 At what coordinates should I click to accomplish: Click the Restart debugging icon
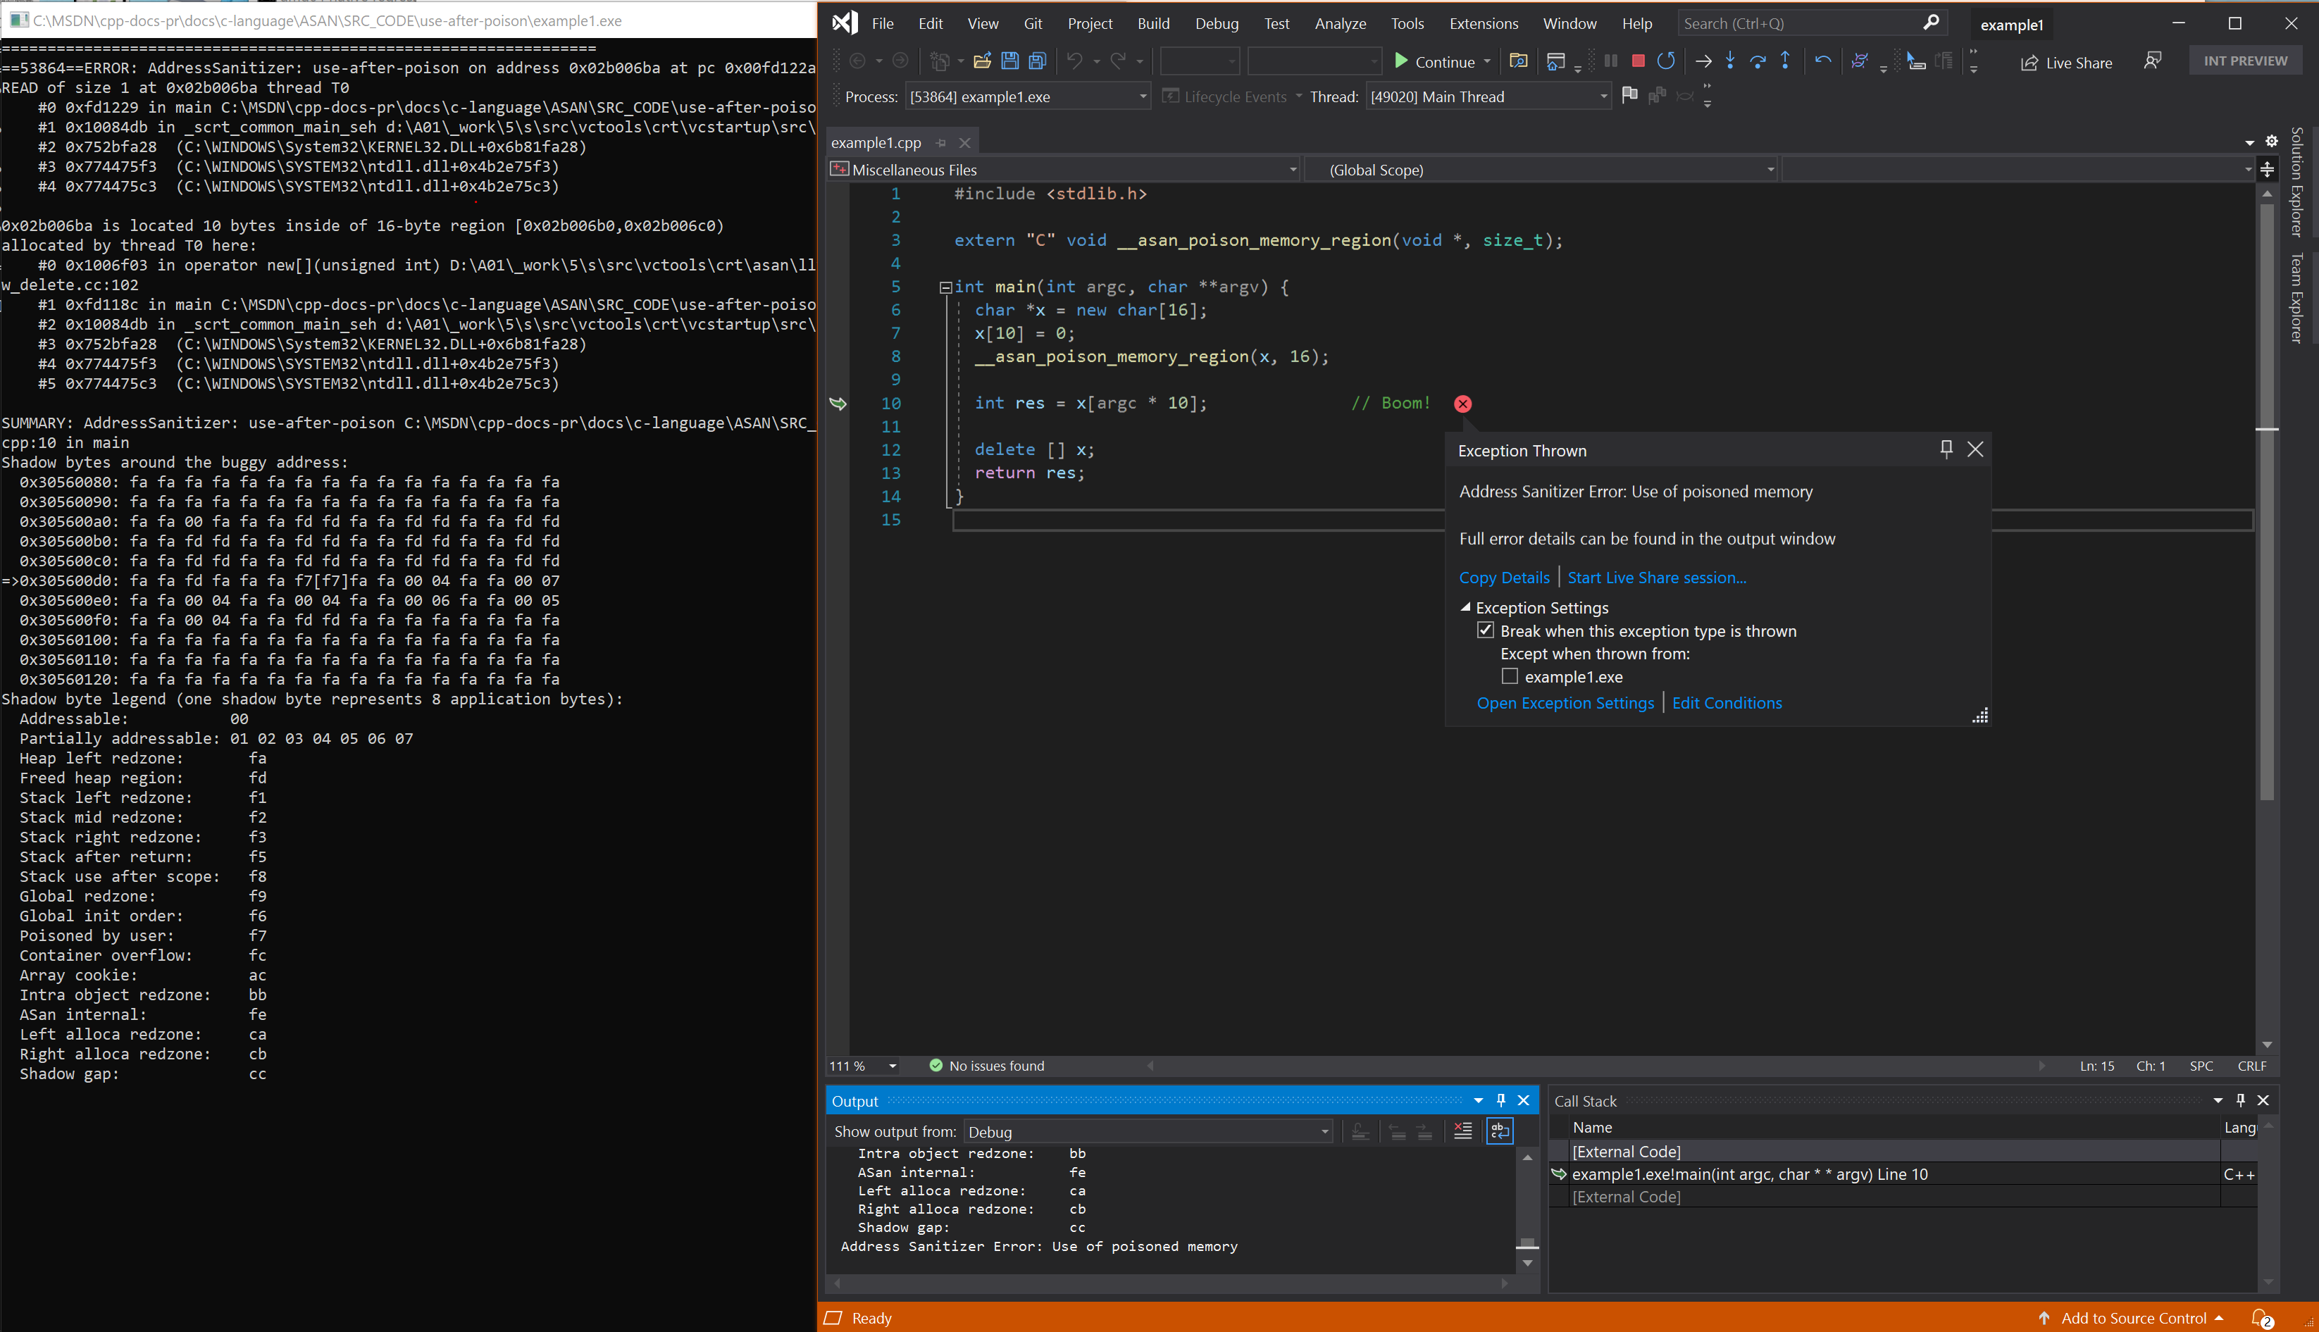[1666, 61]
